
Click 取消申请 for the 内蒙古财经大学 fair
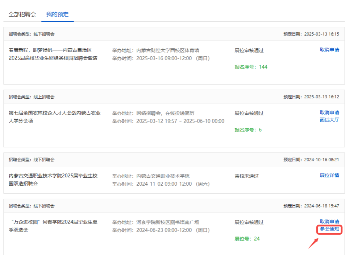(329, 50)
